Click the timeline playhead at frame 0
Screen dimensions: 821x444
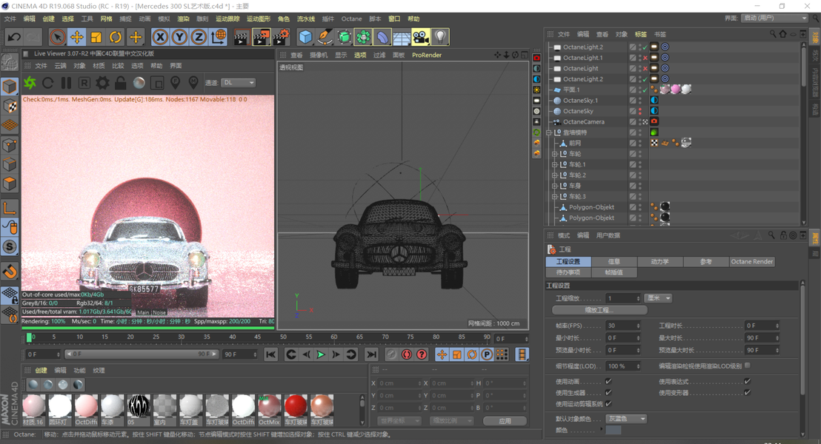(x=30, y=337)
